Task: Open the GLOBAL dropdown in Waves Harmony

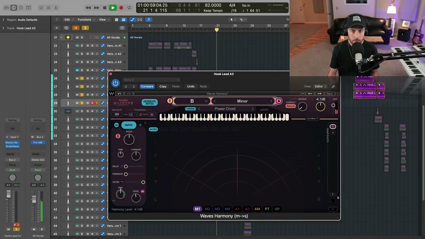Action: pyautogui.click(x=312, y=119)
